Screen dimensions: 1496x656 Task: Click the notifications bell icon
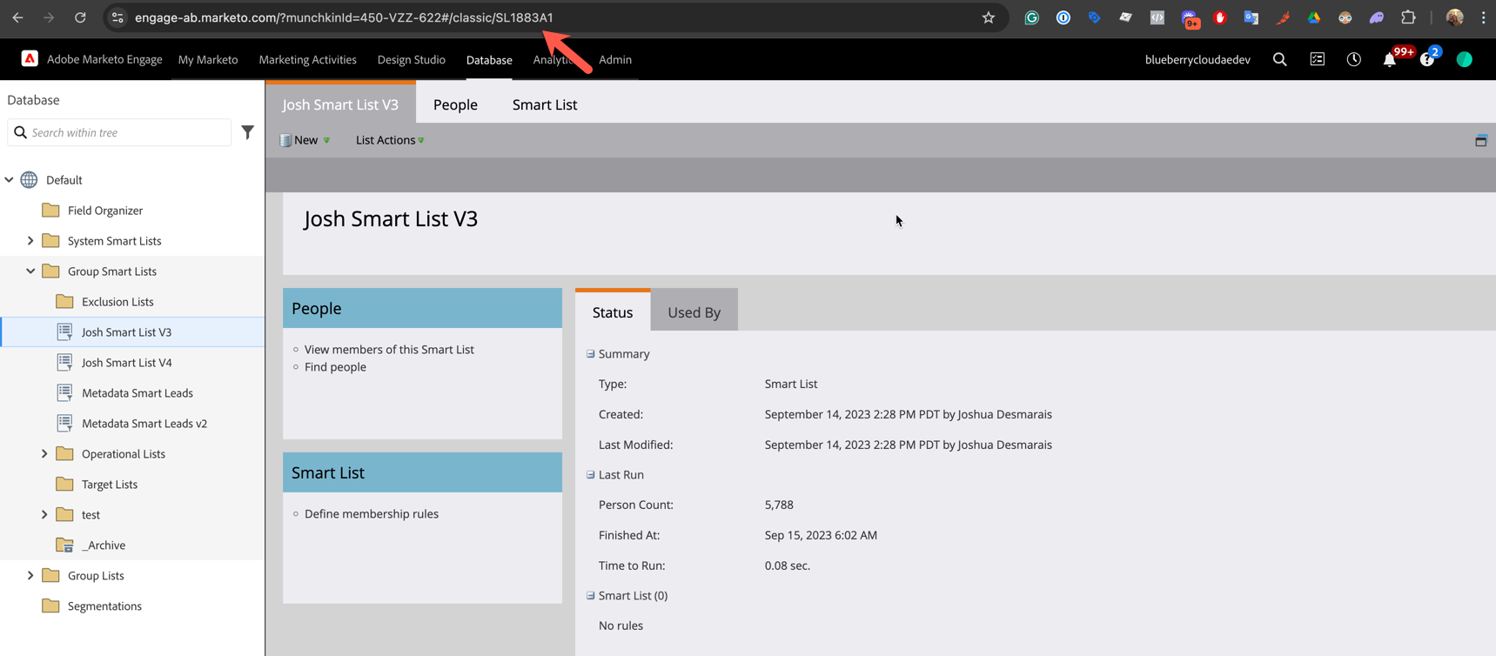pyautogui.click(x=1389, y=60)
